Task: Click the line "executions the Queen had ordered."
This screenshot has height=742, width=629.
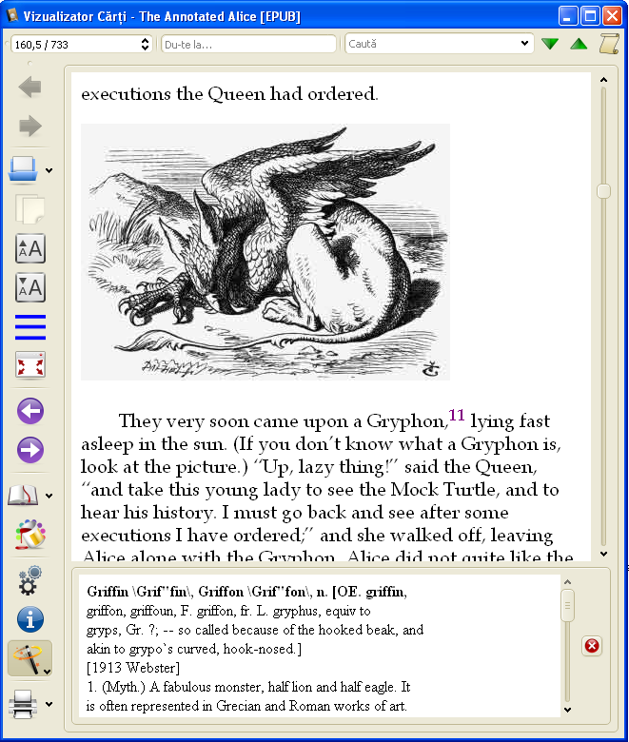Action: point(229,93)
